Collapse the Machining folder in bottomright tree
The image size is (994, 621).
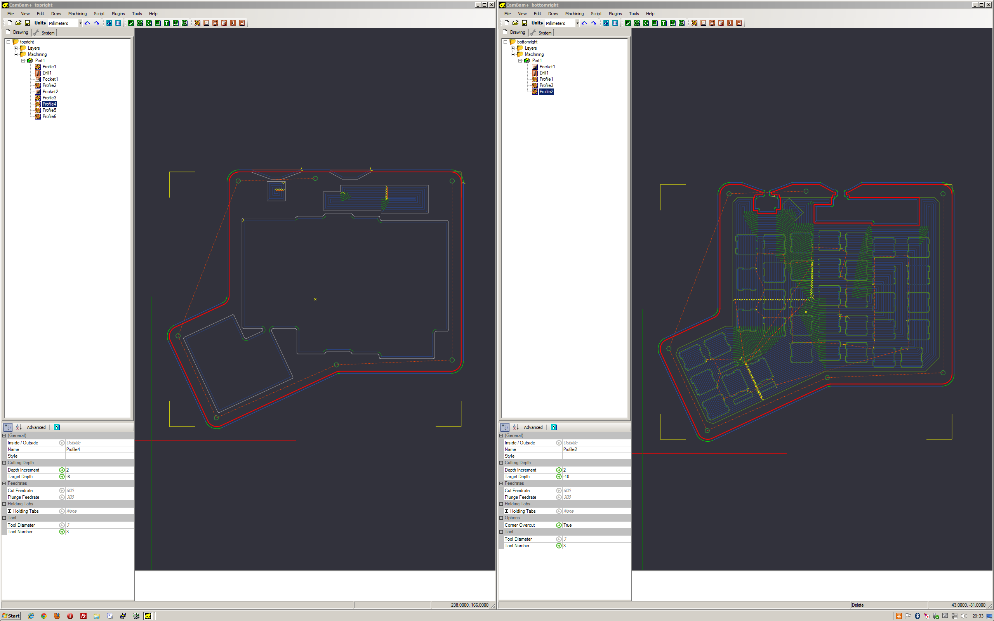coord(513,54)
